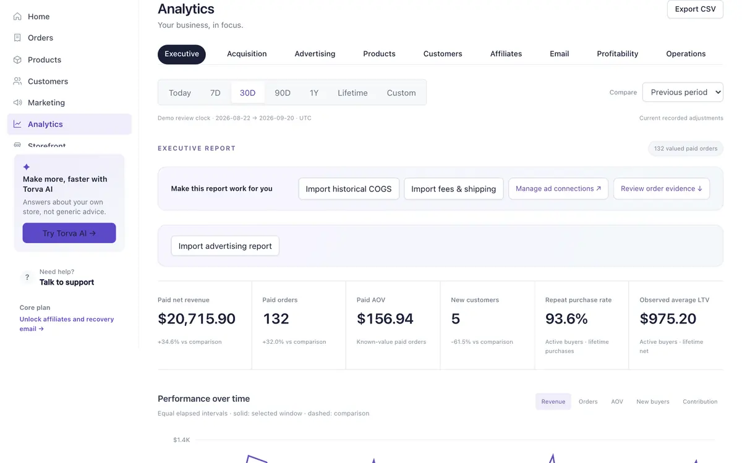Viewport: 742px width, 463px height.
Task: Open Manage ad connections
Action: coord(558,189)
